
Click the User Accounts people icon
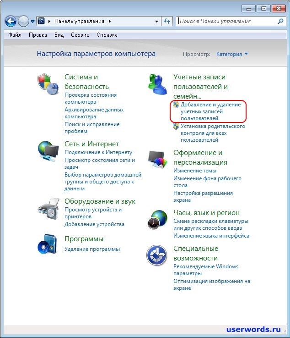157,83
